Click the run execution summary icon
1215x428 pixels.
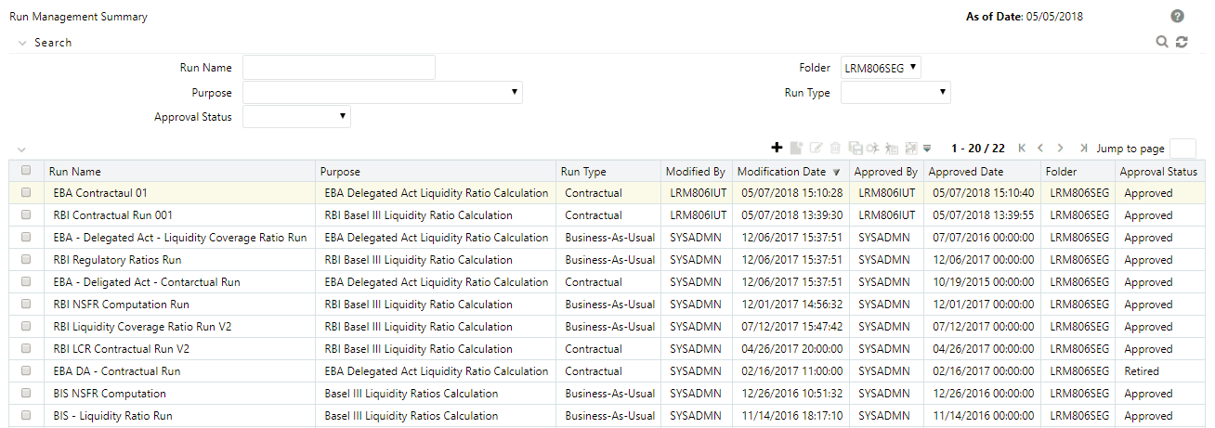tap(891, 148)
